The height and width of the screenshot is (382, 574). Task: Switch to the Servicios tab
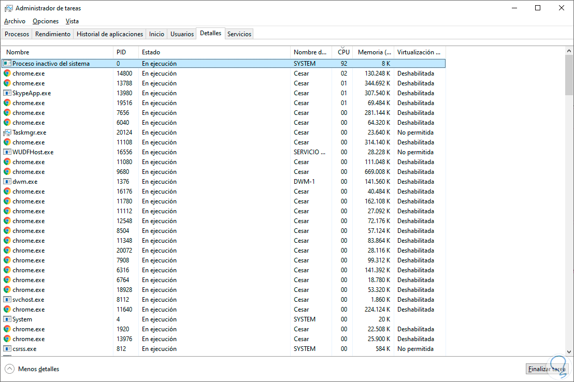click(239, 34)
